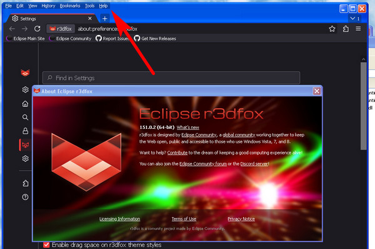Close the About Eclipse r3dfox dialog
375x249 pixels.
click(317, 91)
